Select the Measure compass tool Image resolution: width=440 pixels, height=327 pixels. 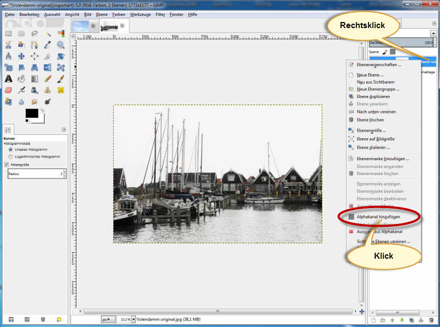pos(9,56)
